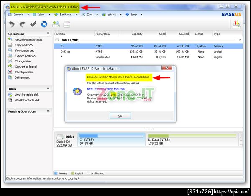Collapse the Tools panel

coord(48,88)
